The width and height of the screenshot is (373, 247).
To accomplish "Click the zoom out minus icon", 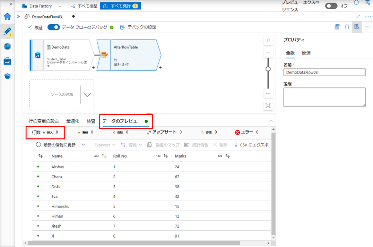I will (268, 94).
